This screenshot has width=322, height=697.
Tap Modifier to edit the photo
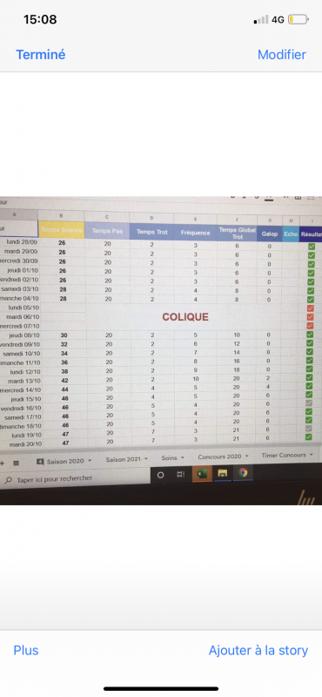coord(282,55)
